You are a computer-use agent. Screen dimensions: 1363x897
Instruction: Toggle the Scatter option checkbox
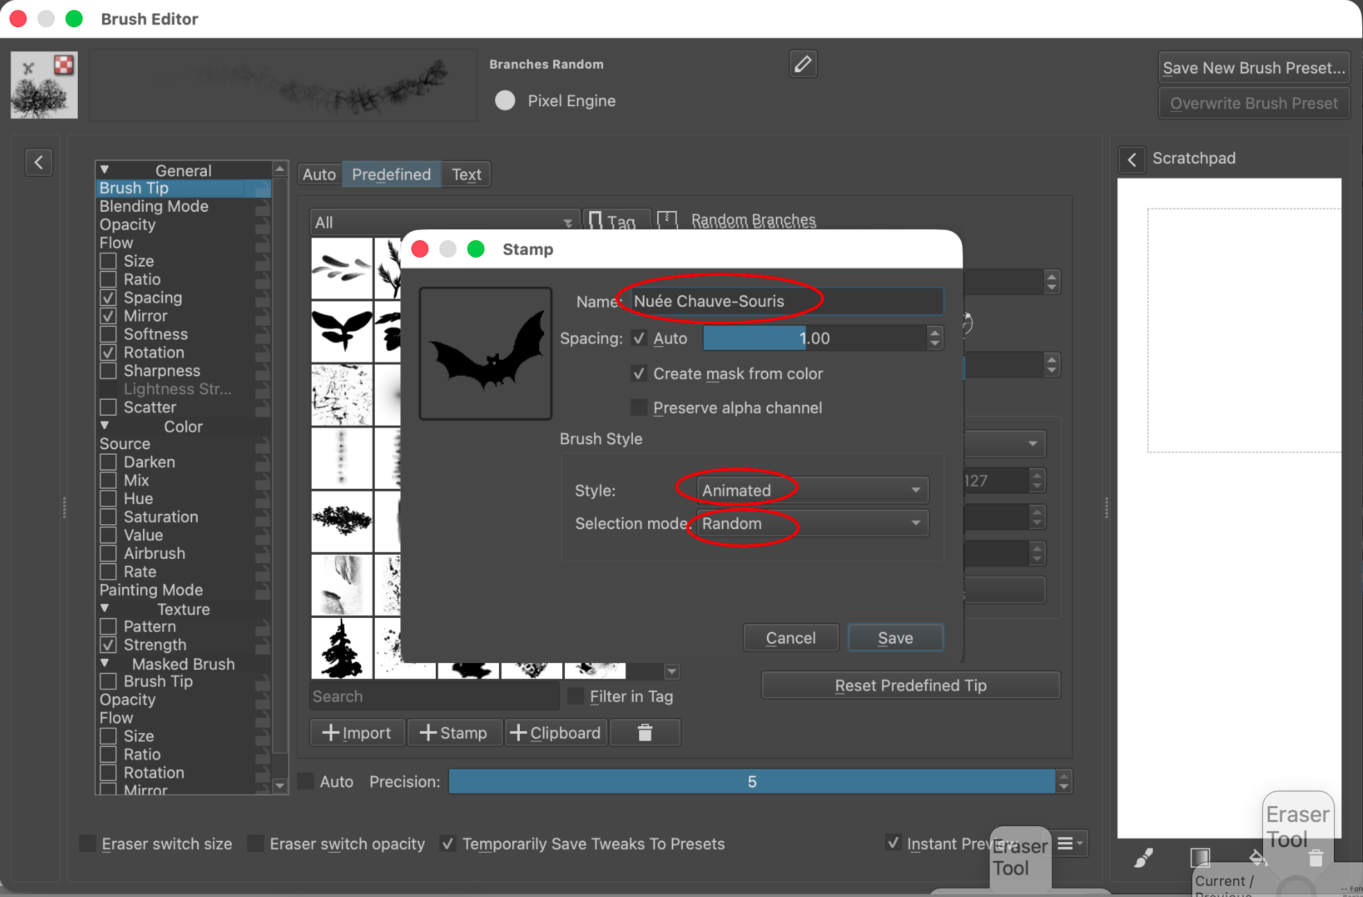(108, 408)
